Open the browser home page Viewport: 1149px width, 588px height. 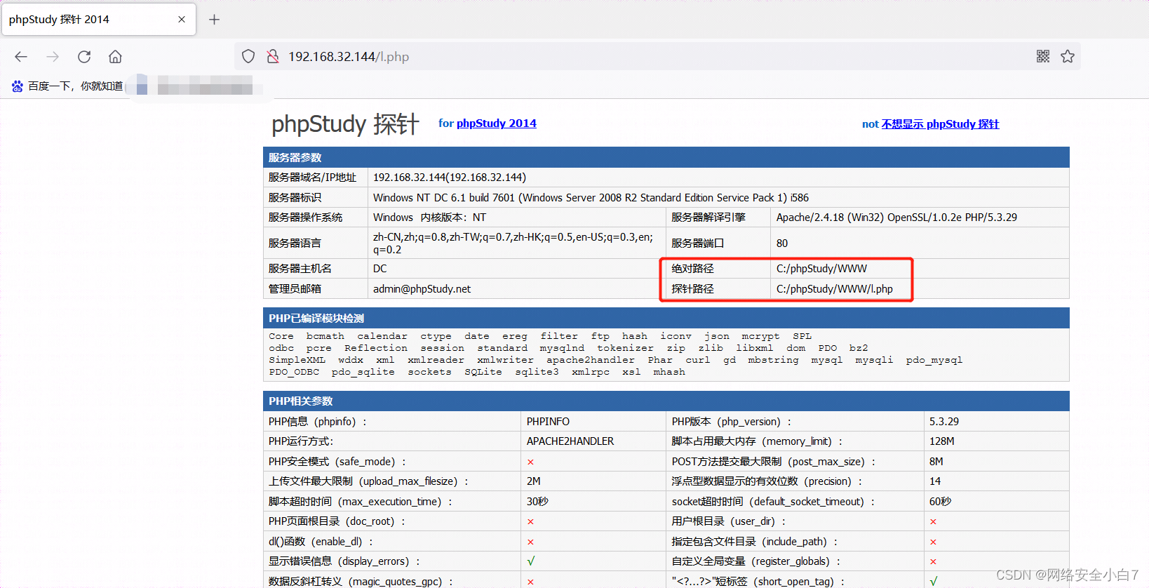pos(115,57)
